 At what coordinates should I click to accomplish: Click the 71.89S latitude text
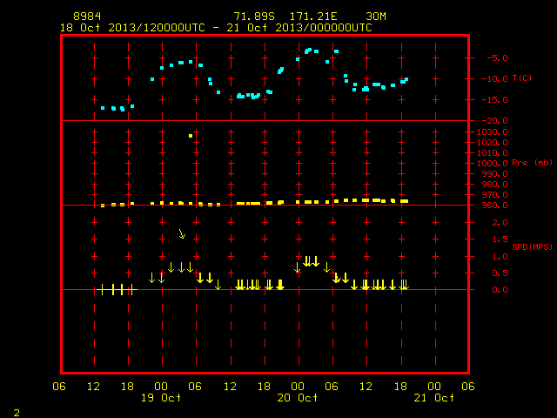[x=254, y=17]
